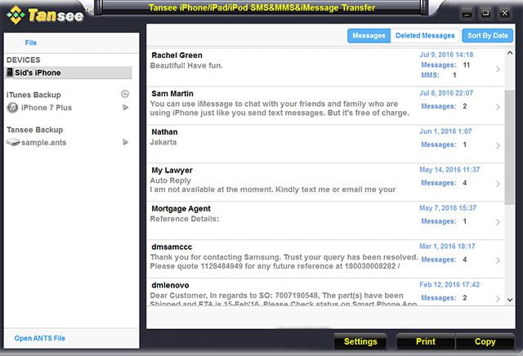523x356 pixels.
Task: Switch to the Messages tab
Action: point(369,35)
